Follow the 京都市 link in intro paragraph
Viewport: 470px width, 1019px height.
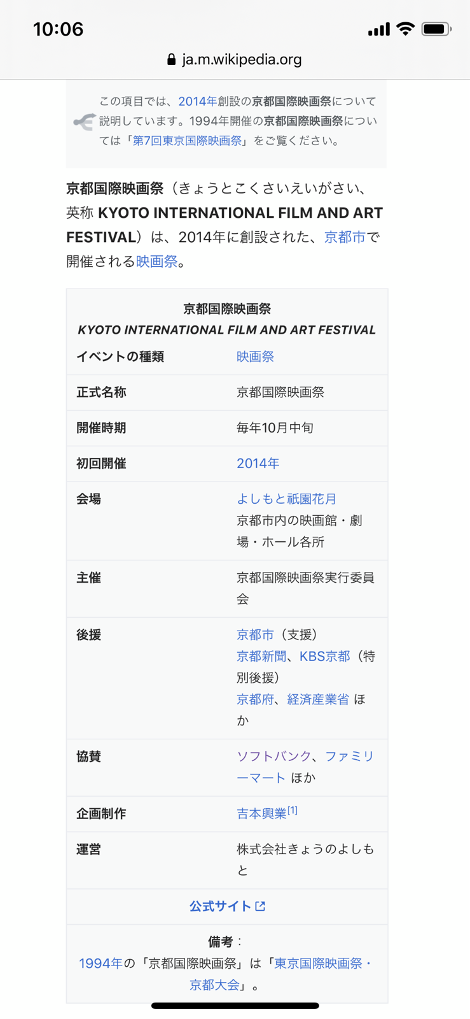click(x=345, y=237)
